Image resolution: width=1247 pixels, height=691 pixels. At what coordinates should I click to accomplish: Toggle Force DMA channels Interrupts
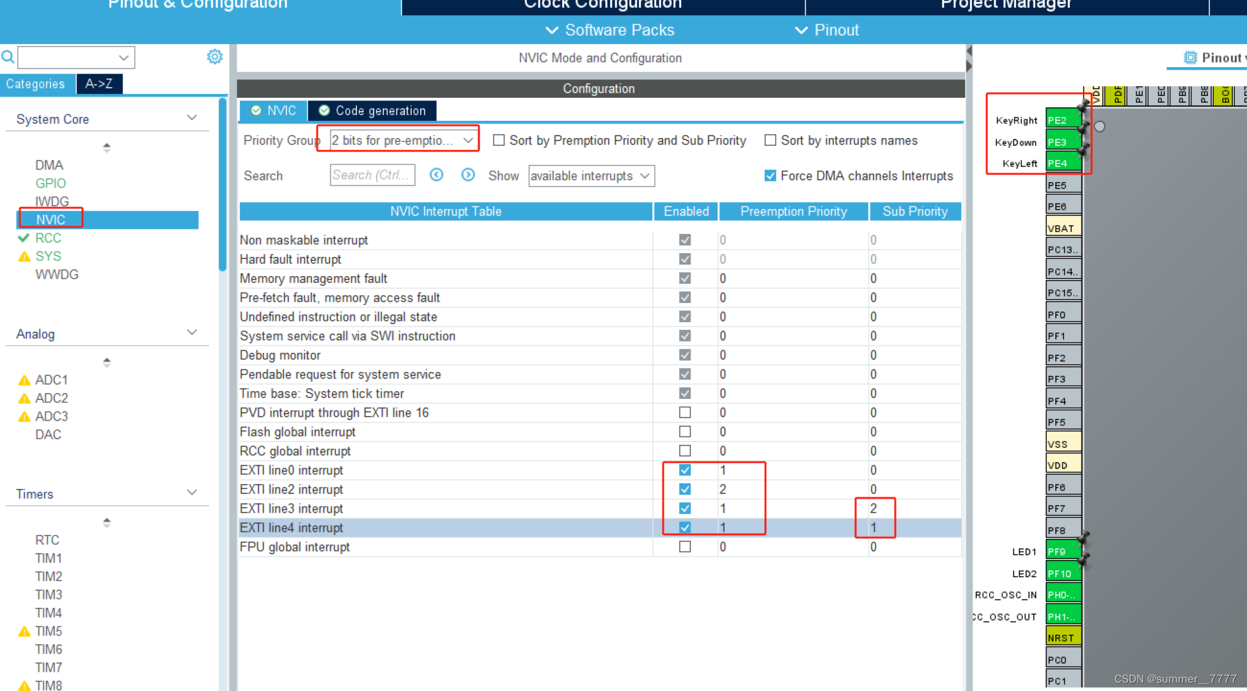[x=771, y=175]
